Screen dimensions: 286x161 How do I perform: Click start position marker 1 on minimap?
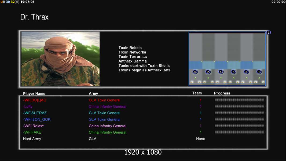259,72
